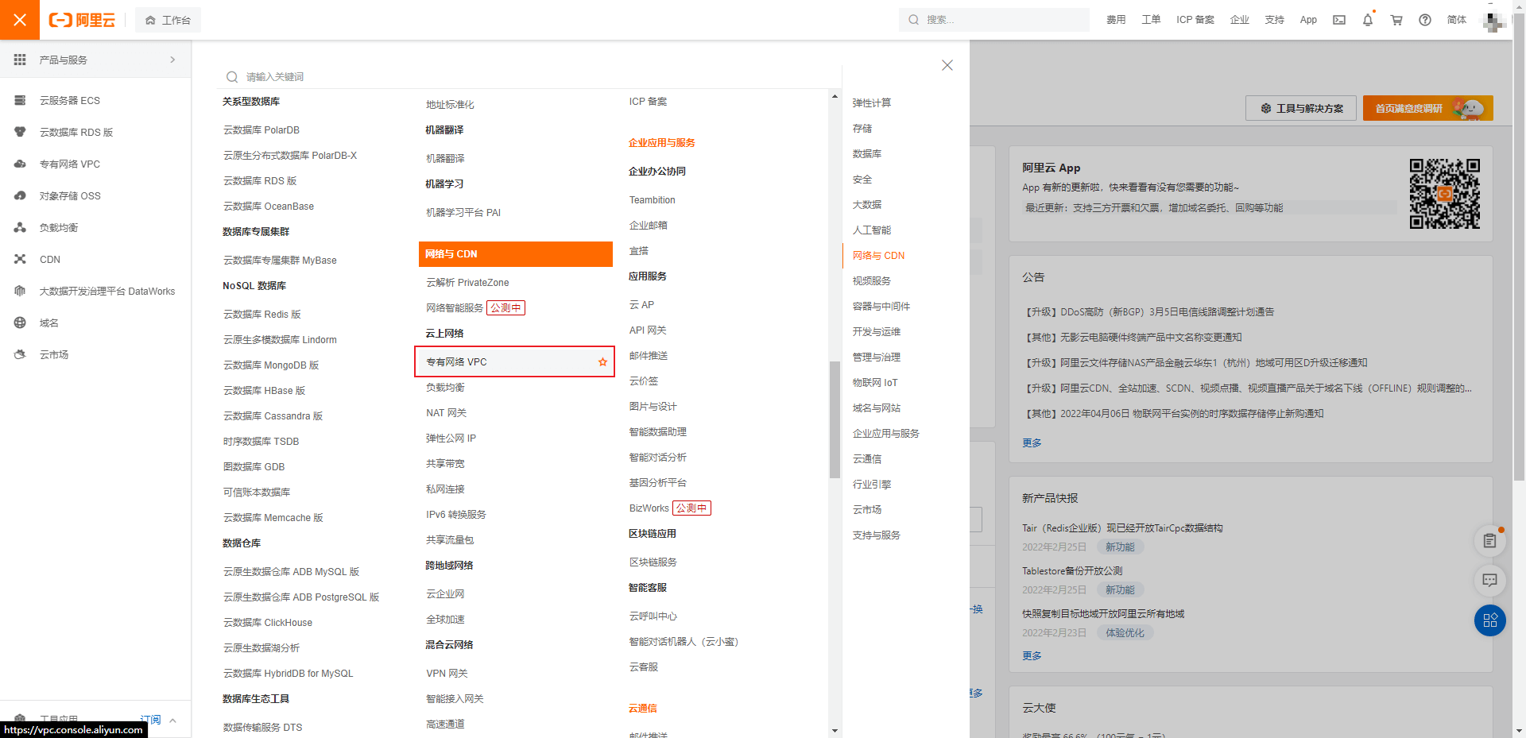Screen dimensions: 1526x738
Task: Click the product list scrollbar thumb
Action: coord(835,419)
